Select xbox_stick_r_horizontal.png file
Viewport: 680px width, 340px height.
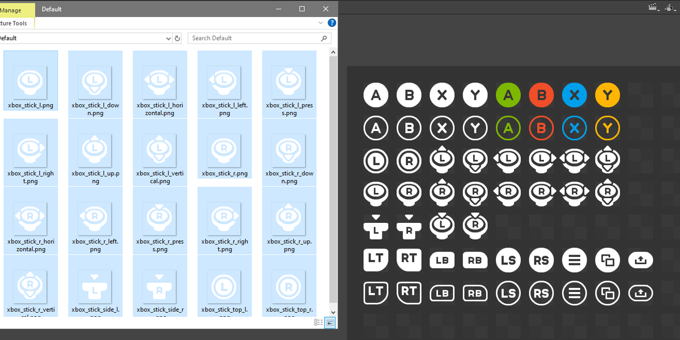(31, 220)
